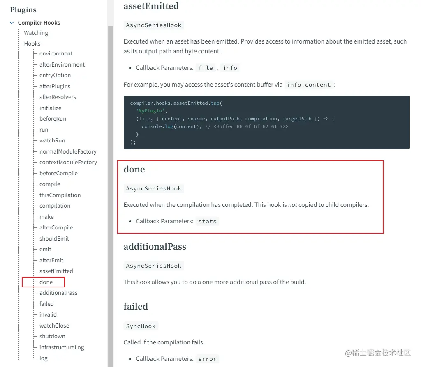Open the Compiler Hooks section link
Image resolution: width=421 pixels, height=367 pixels.
[39, 23]
